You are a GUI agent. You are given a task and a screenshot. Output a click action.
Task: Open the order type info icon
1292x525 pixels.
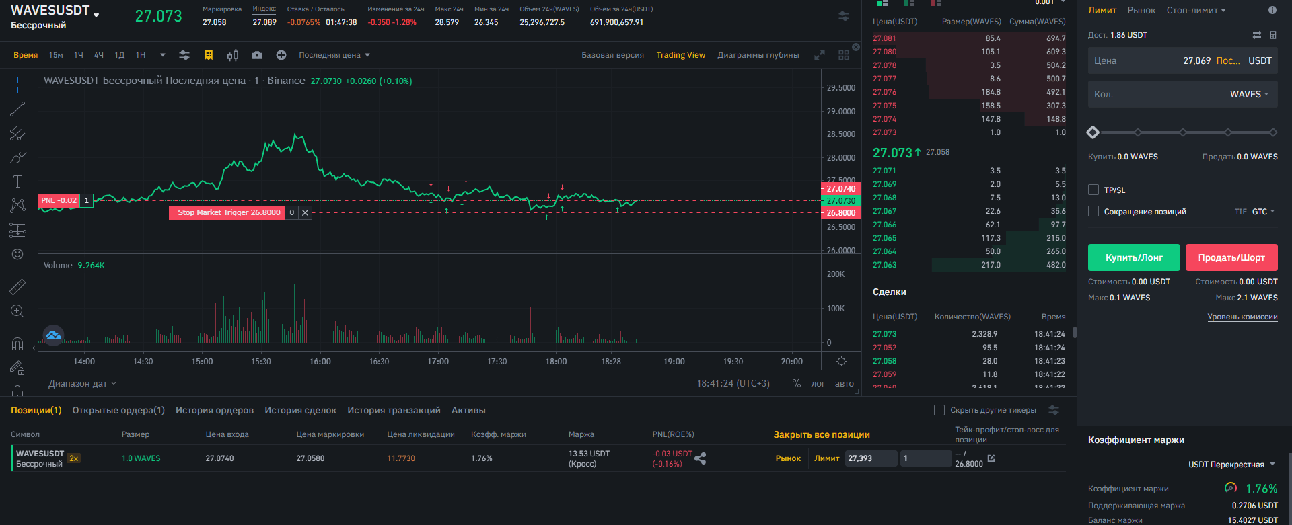pyautogui.click(x=1272, y=10)
